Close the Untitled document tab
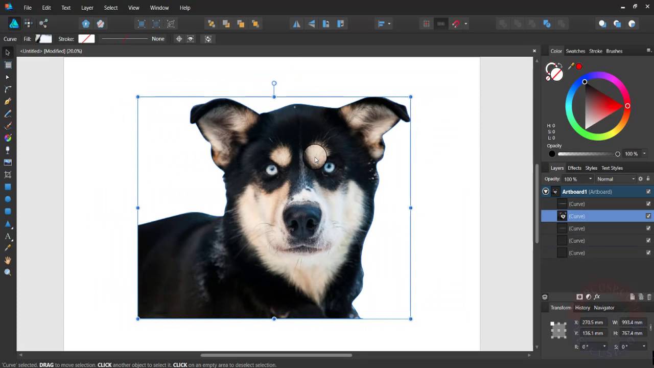 pos(534,51)
